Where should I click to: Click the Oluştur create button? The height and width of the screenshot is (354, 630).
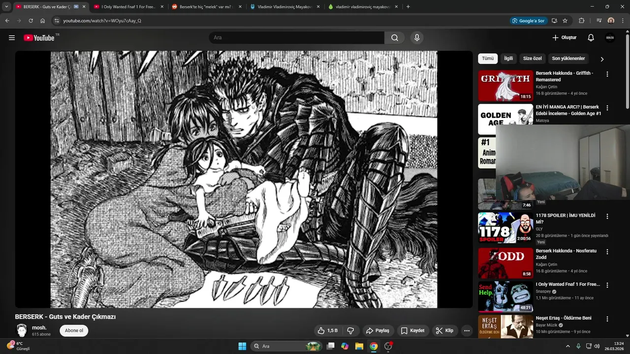pyautogui.click(x=564, y=38)
